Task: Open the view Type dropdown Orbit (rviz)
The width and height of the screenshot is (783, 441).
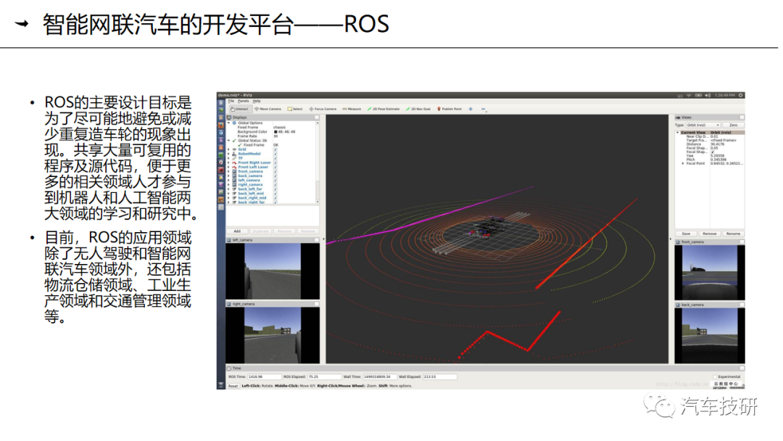Action: point(703,125)
